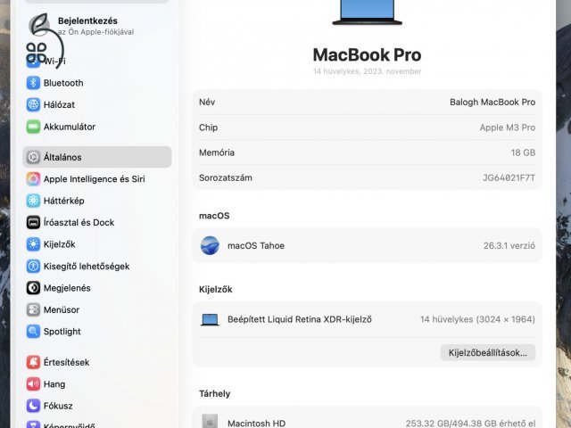Click the Macintosh HD drive icon
The width and height of the screenshot is (571, 428).
tap(210, 421)
